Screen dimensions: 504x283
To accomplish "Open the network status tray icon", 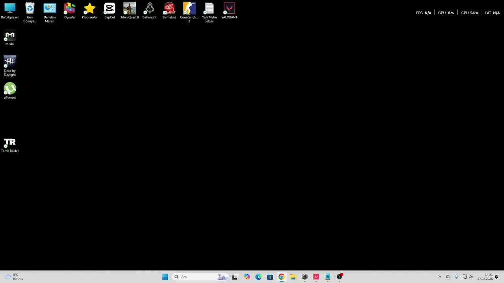I will [x=465, y=277].
